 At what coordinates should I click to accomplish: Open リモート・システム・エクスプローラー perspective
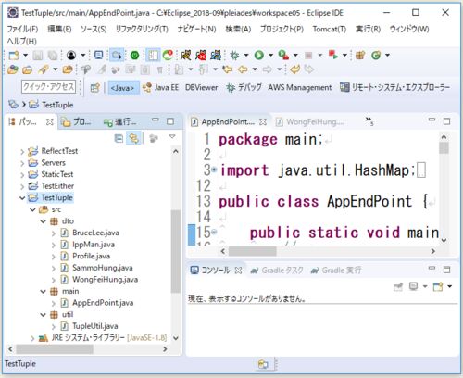[x=394, y=88]
